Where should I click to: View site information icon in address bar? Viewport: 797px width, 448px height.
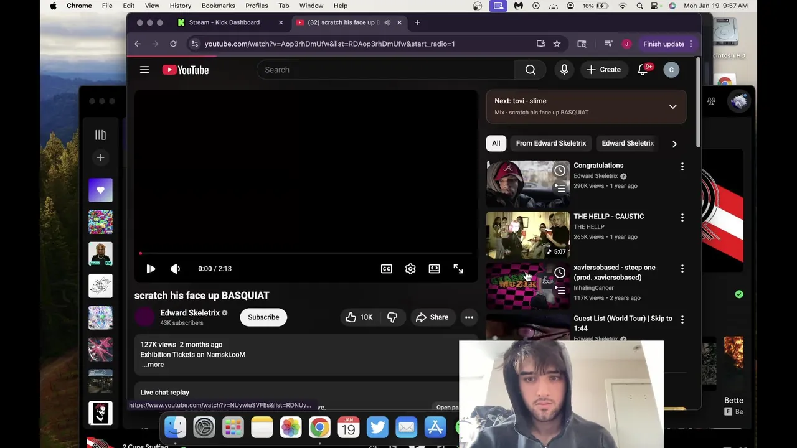click(195, 44)
